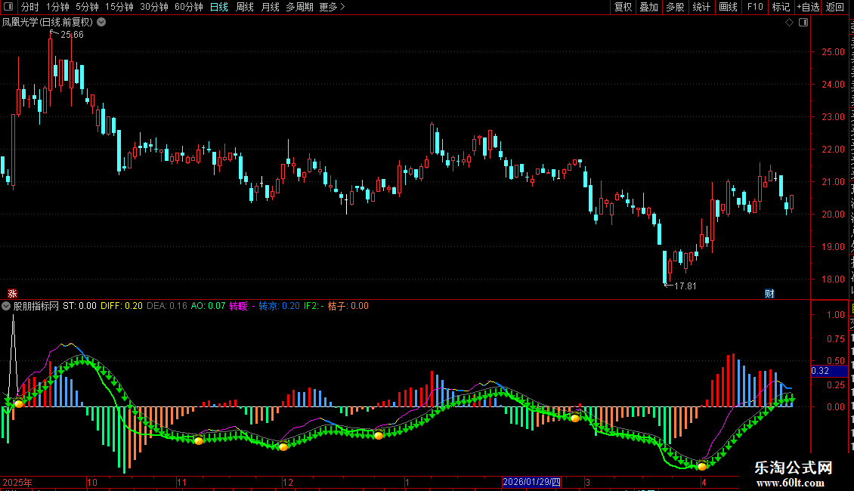The image size is (854, 491).
Task: Activate the 画线 drawing tool
Action: [729, 7]
